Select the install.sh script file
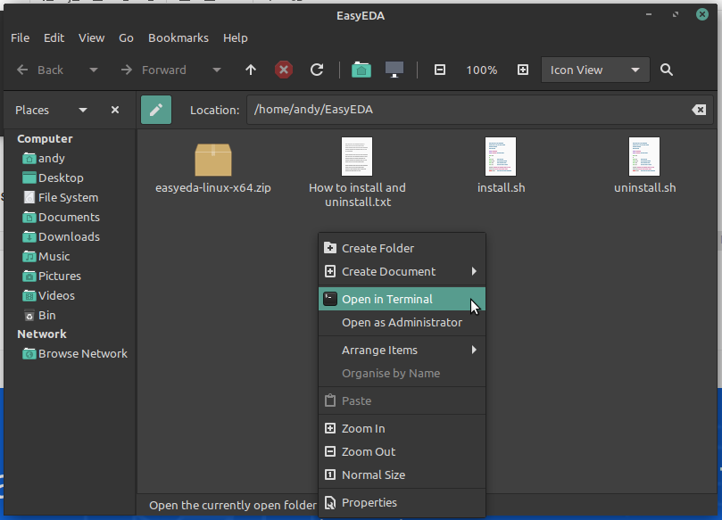Viewport: 722px width, 520px height. pyautogui.click(x=501, y=166)
